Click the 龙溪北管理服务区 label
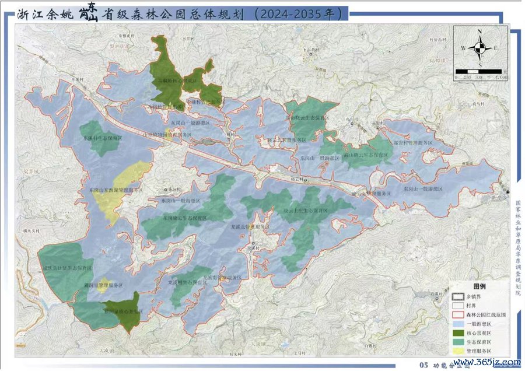The height and width of the screenshot is (371, 525). click(x=250, y=227)
